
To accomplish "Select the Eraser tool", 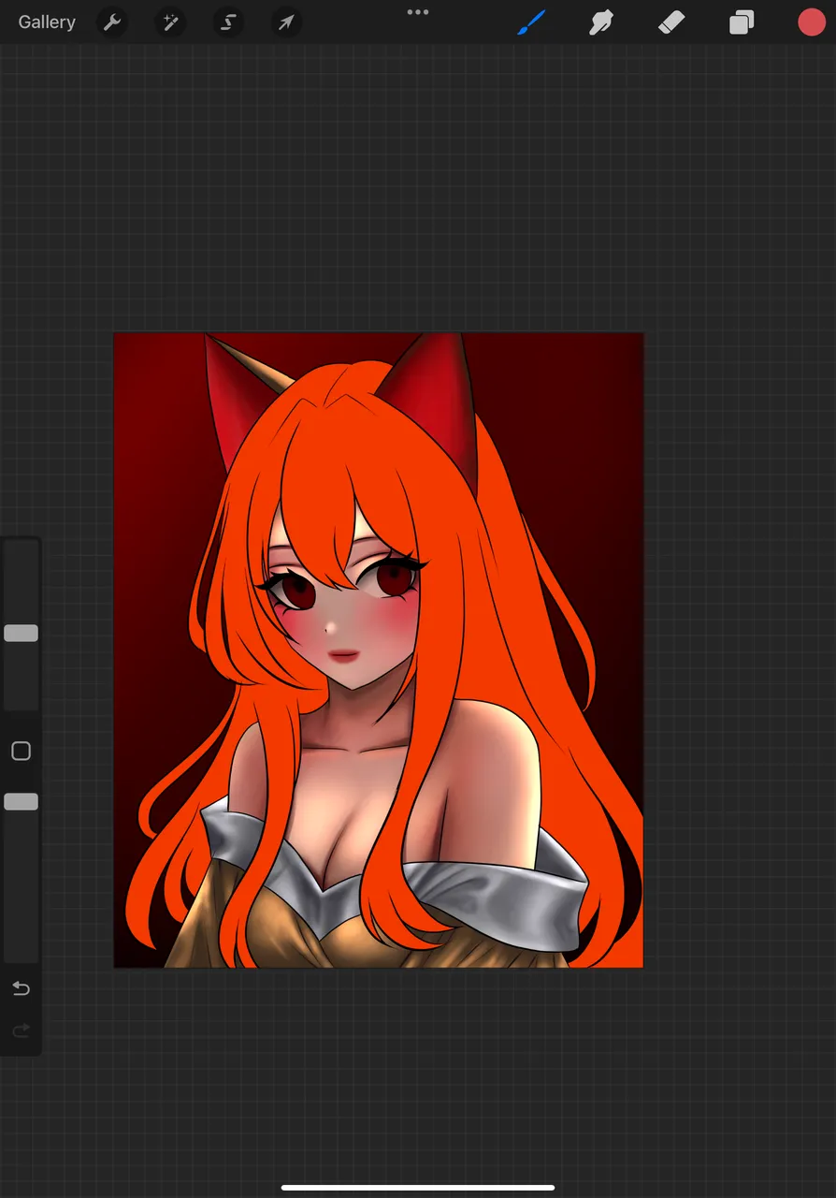I will tap(671, 22).
